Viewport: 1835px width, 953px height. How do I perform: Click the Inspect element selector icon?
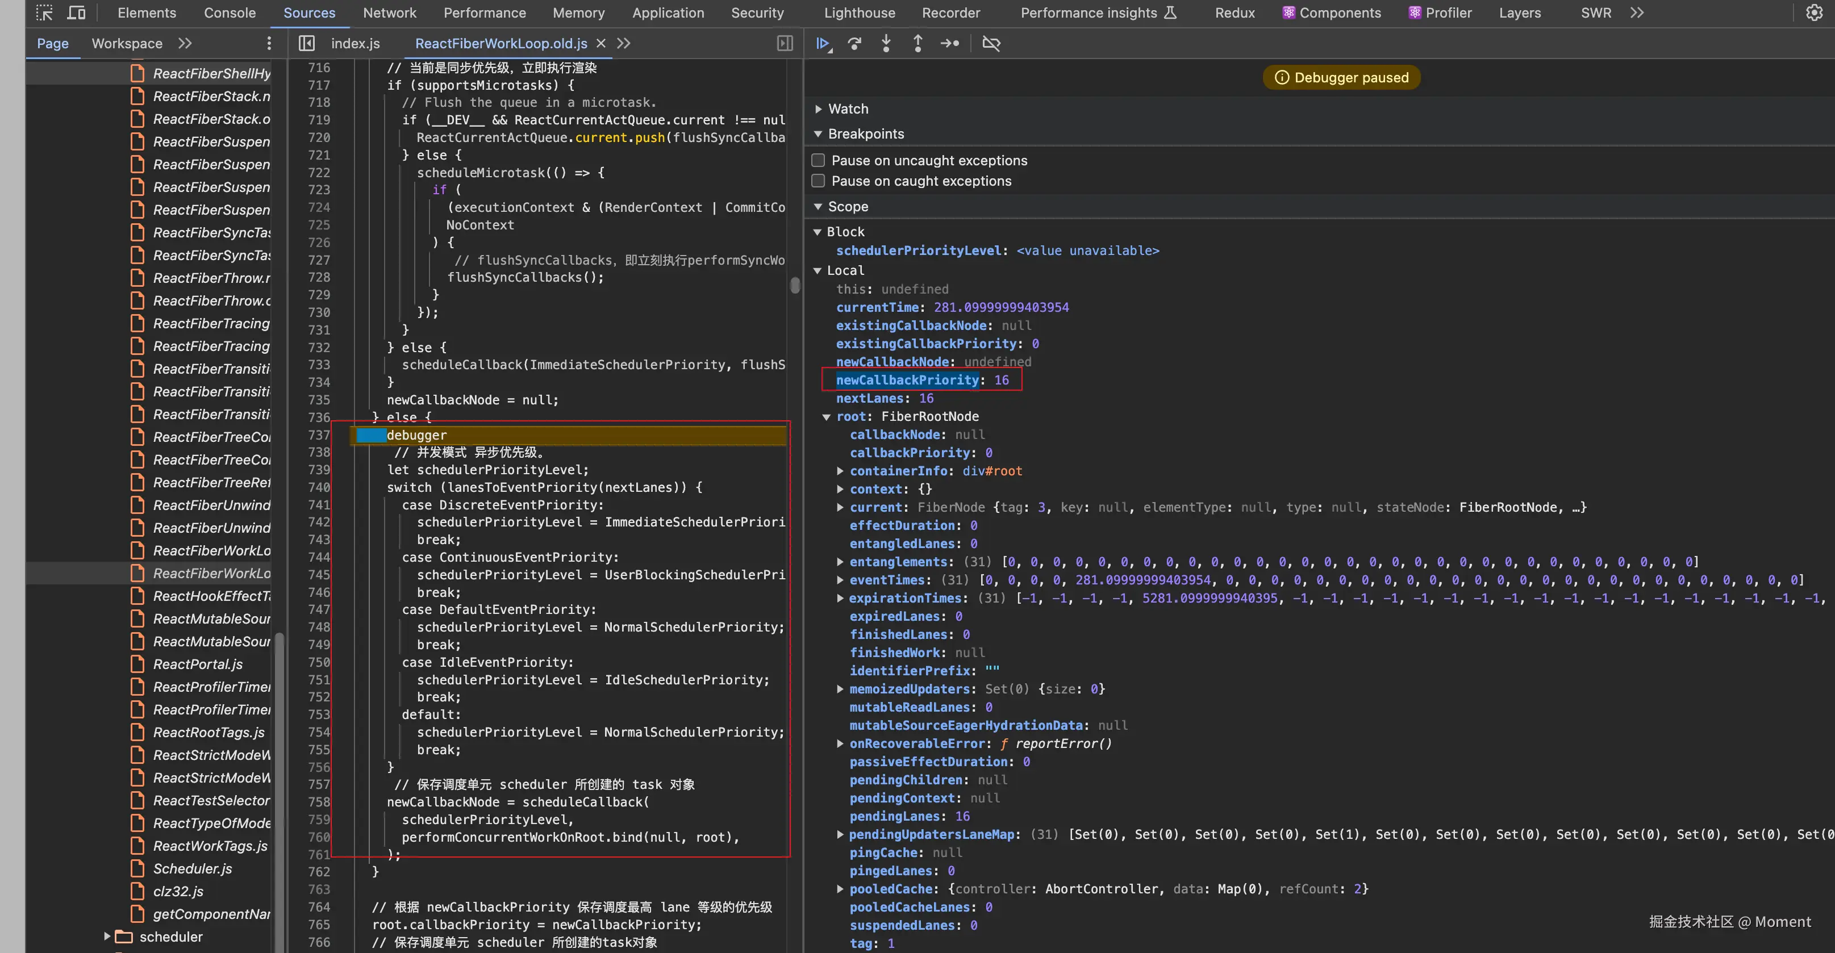coord(44,13)
